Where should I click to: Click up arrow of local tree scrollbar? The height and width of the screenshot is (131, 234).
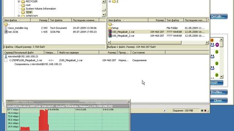point(103,1)
